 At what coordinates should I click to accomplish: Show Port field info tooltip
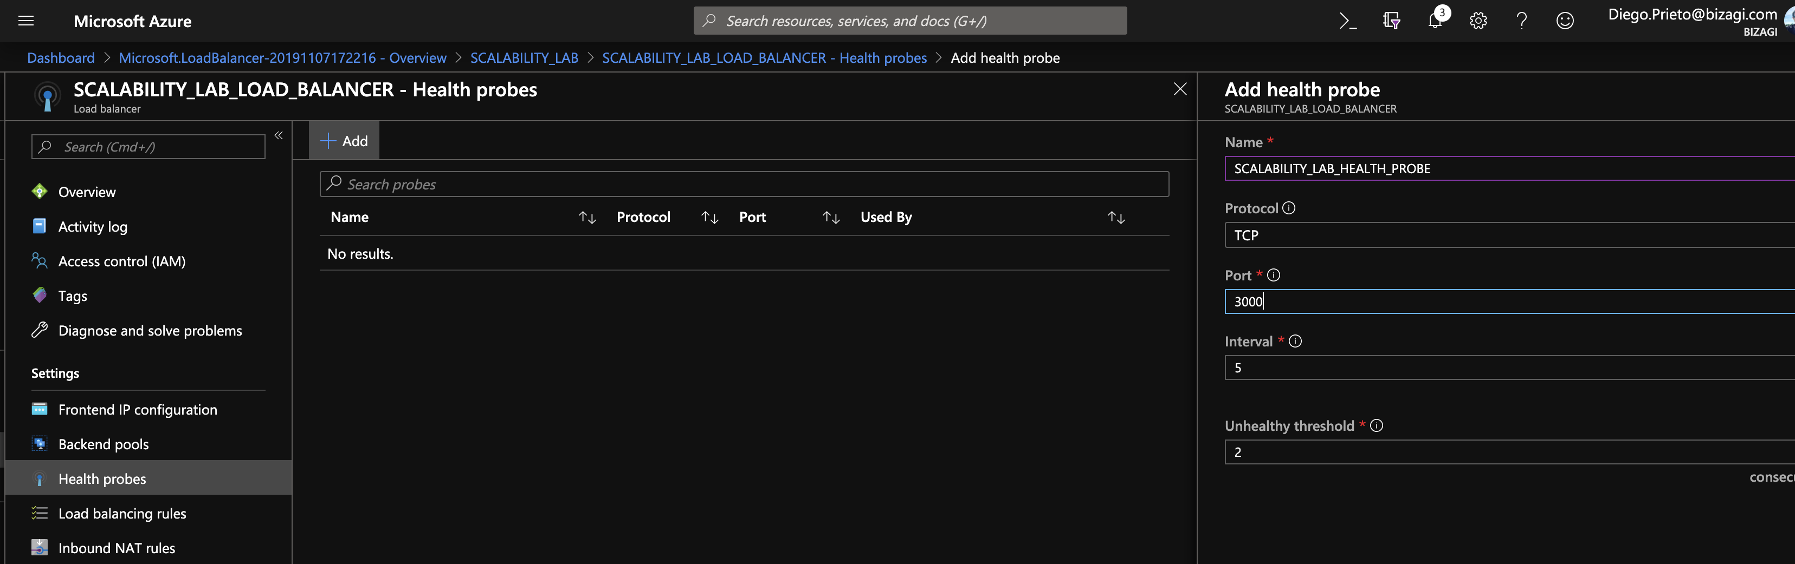pos(1274,275)
